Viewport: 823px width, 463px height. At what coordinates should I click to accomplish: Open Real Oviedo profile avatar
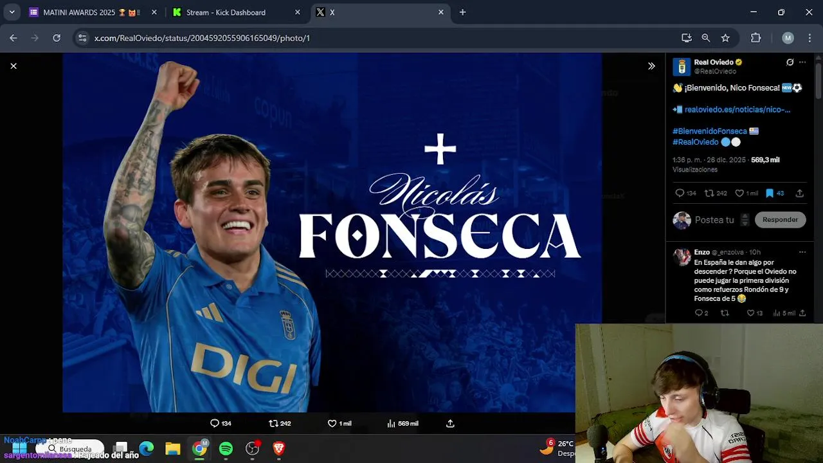click(682, 66)
